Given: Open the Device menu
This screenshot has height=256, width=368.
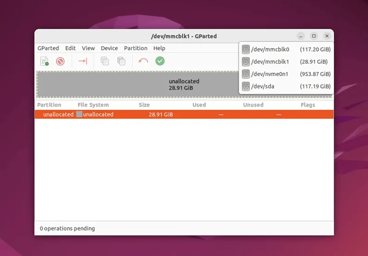Looking at the screenshot, I should tap(109, 48).
